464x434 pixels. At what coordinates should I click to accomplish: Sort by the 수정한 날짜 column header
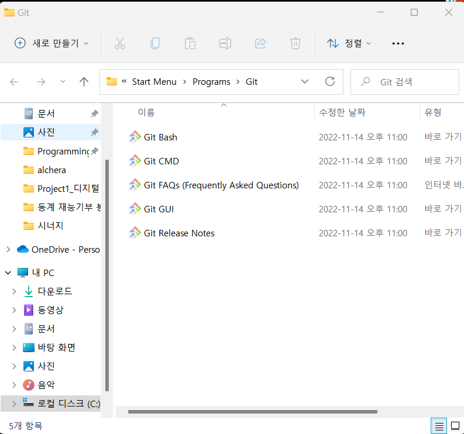click(x=342, y=112)
